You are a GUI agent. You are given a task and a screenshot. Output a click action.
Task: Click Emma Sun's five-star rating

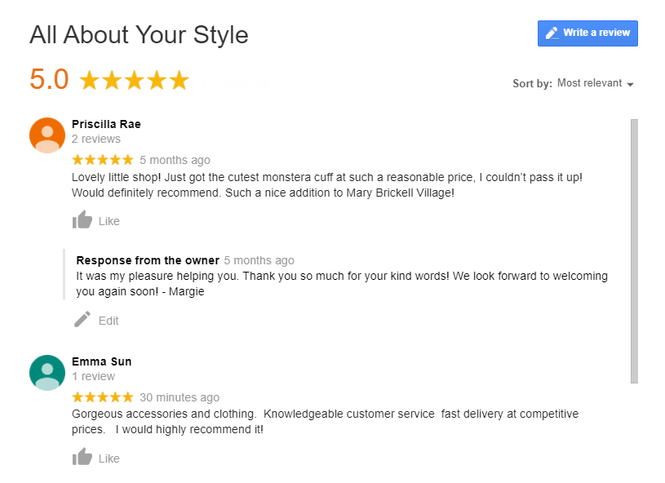[x=103, y=397]
